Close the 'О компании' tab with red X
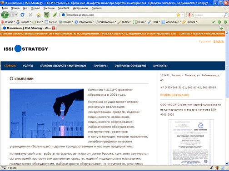Image resolution: width=229 pixels, height=171 pixels. click(53, 28)
